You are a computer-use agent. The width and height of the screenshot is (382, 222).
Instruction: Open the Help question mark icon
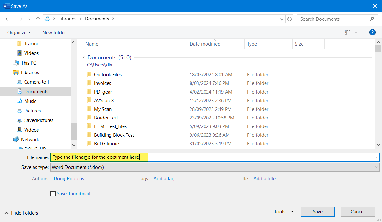(x=372, y=32)
